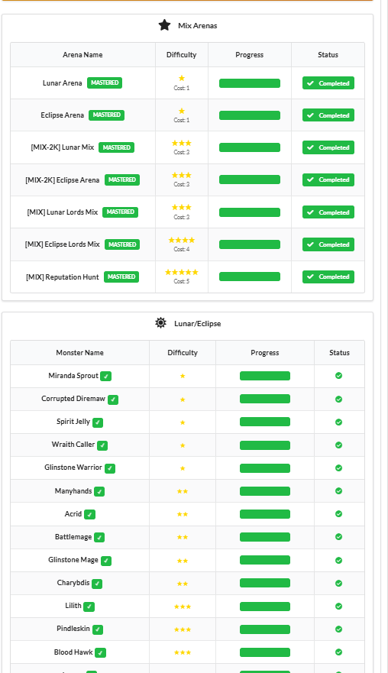Click the star icon beside Mix Arenas
This screenshot has width=388, height=673.
pos(164,25)
